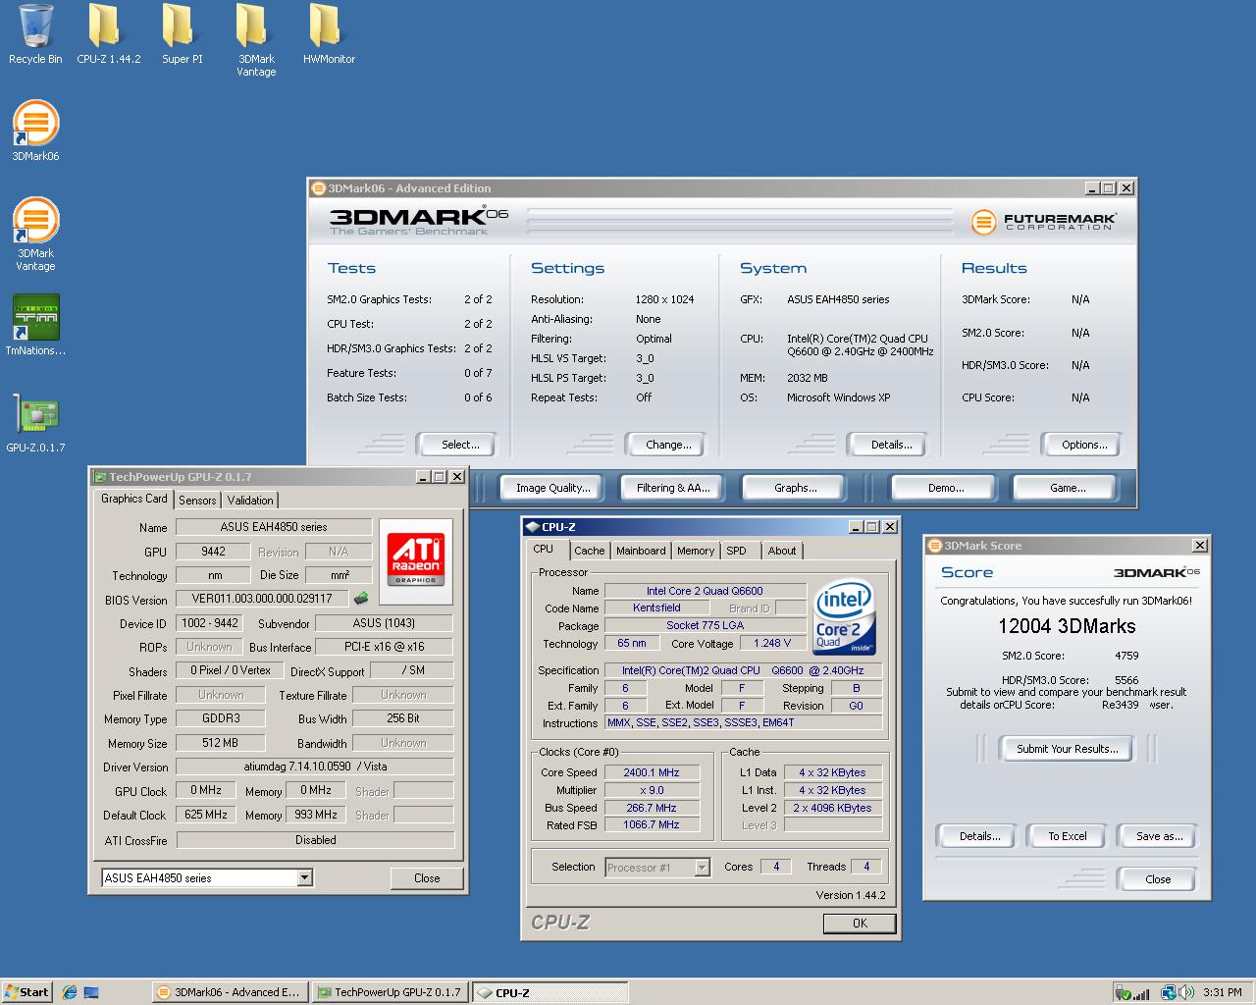Click the network connection tray icon
The height and width of the screenshot is (1005, 1256).
pos(1168,992)
